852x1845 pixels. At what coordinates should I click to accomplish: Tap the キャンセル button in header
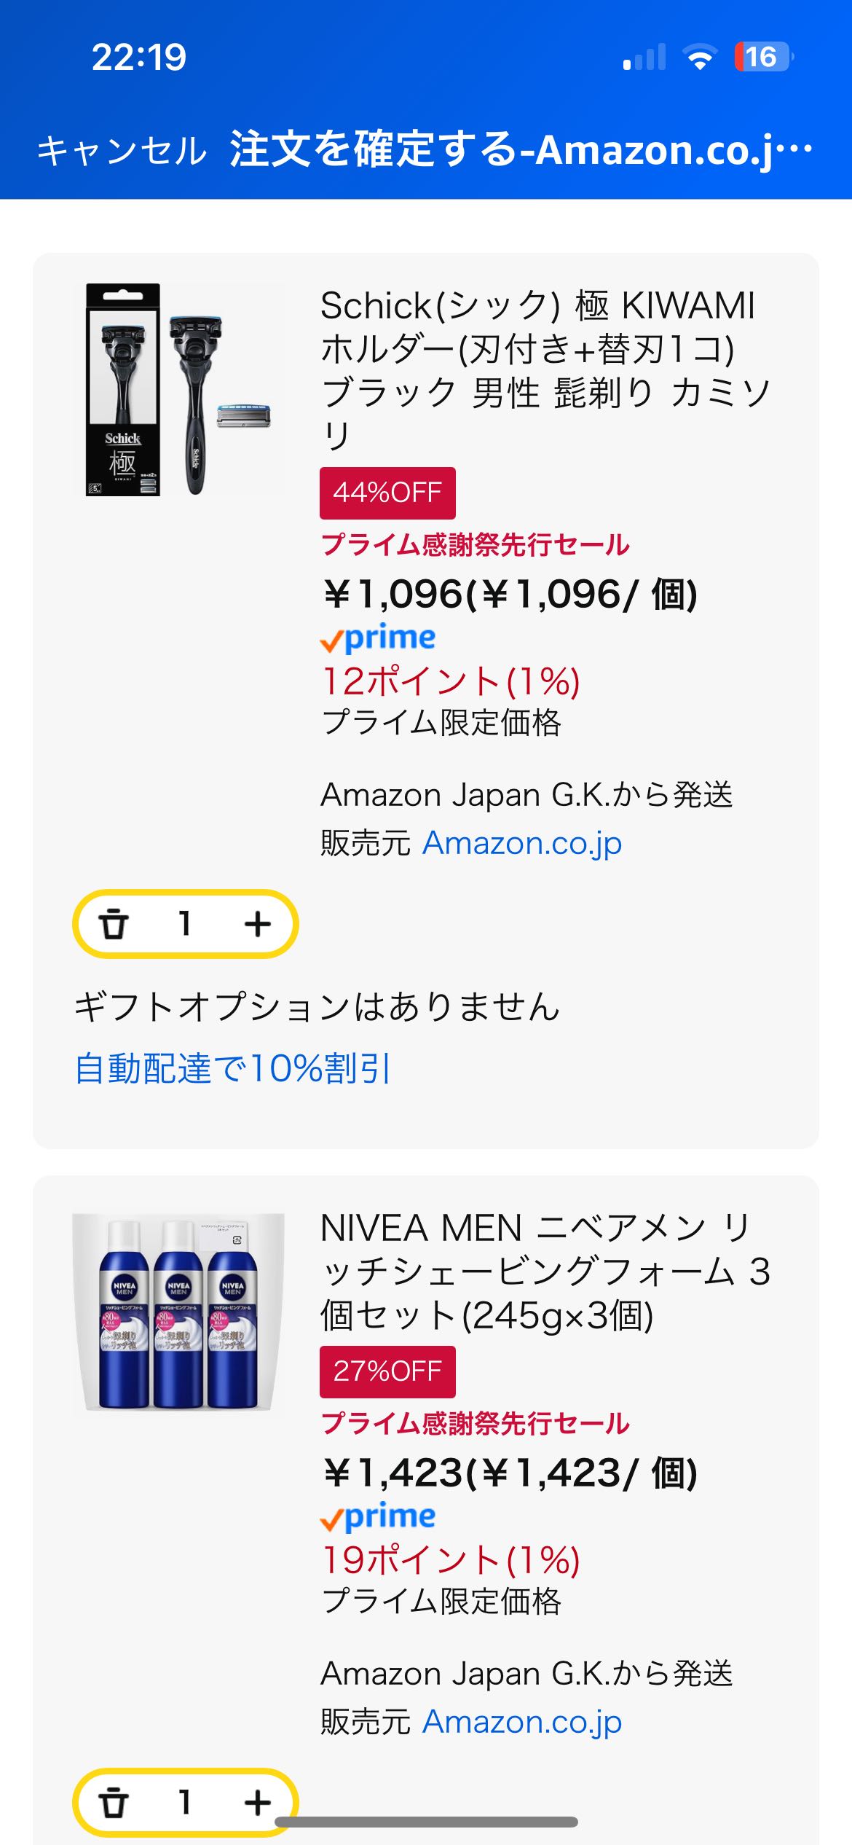pos(122,151)
